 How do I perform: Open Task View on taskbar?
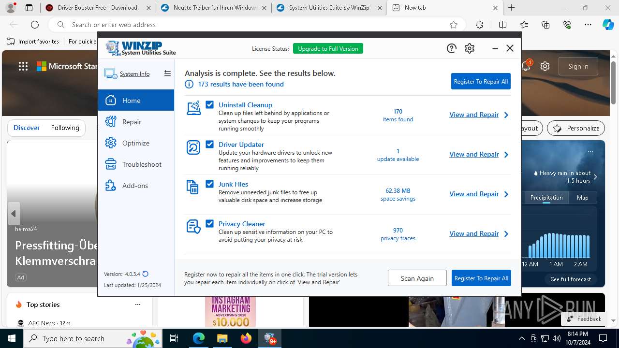coord(174,338)
